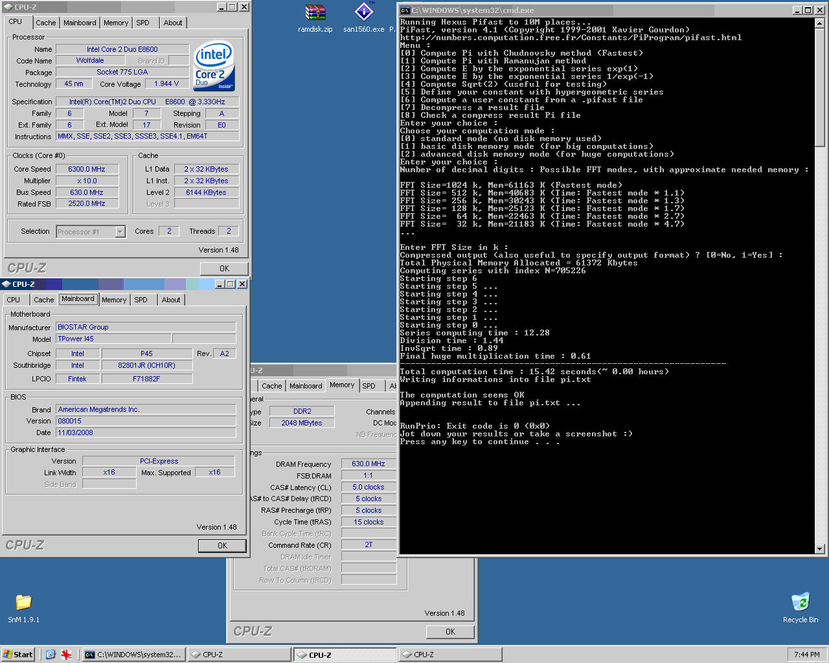Click the 'BIOSTAR Group' manufacturer field
This screenshot has height=663, width=829.
coord(146,328)
